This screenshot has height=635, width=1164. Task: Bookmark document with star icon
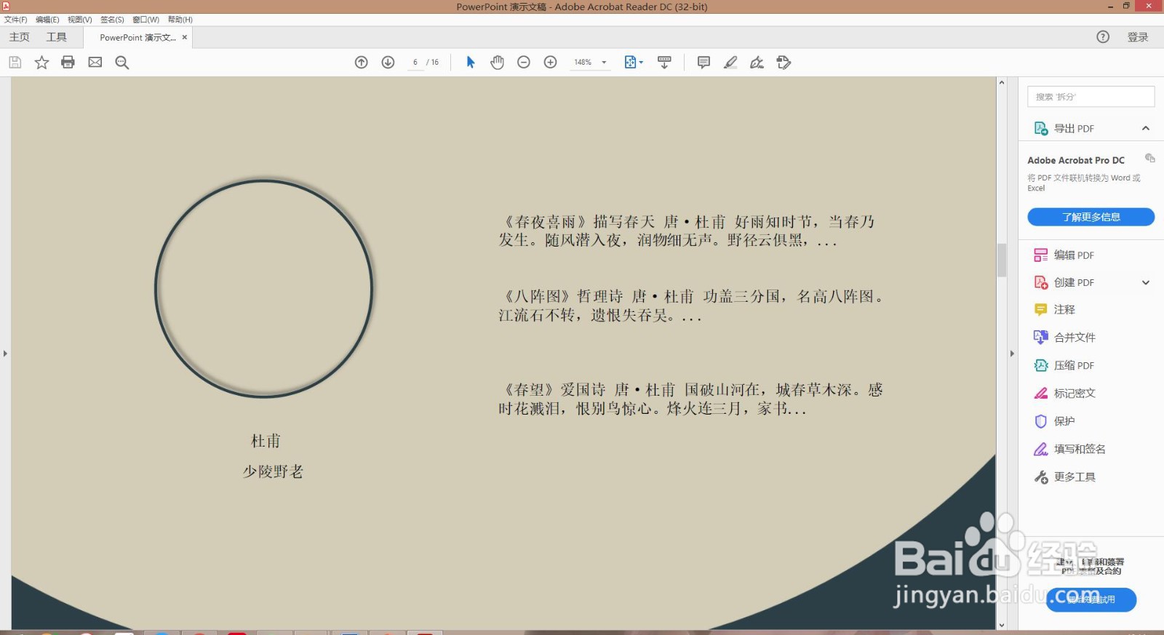(41, 63)
